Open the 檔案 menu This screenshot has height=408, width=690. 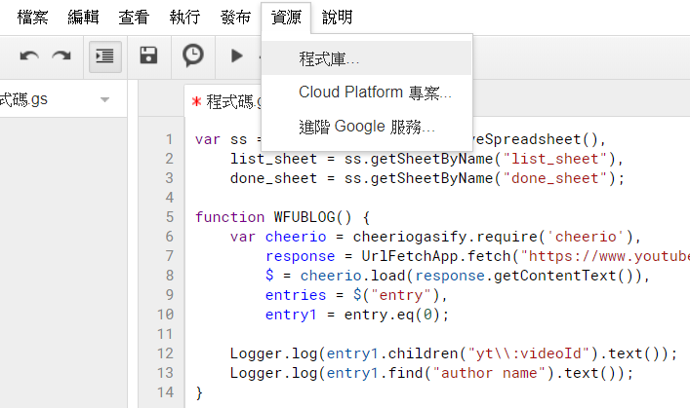coord(32,18)
